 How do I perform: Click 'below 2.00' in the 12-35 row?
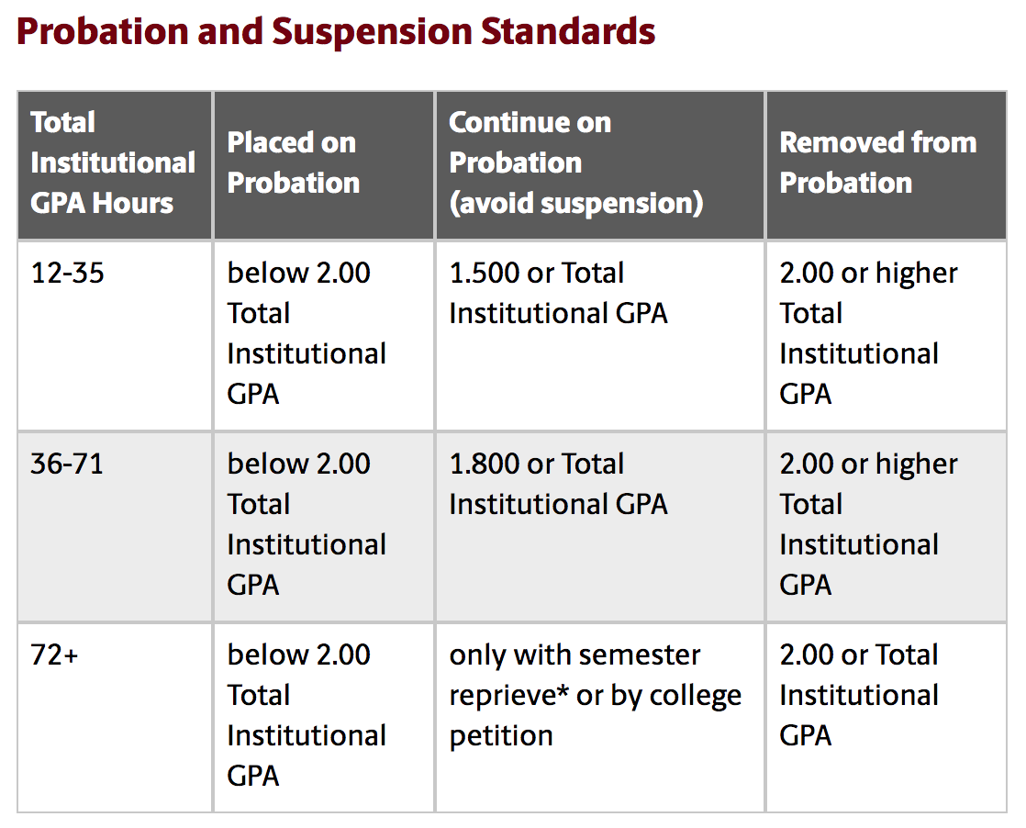299,273
